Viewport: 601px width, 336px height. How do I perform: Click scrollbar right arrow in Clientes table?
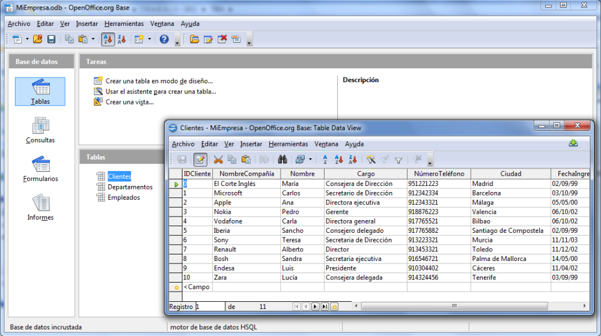(x=584, y=306)
